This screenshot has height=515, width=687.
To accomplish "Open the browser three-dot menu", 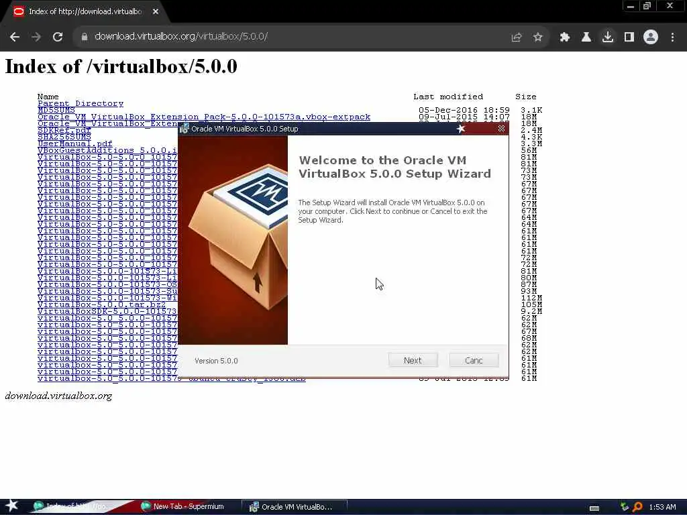I will point(672,38).
